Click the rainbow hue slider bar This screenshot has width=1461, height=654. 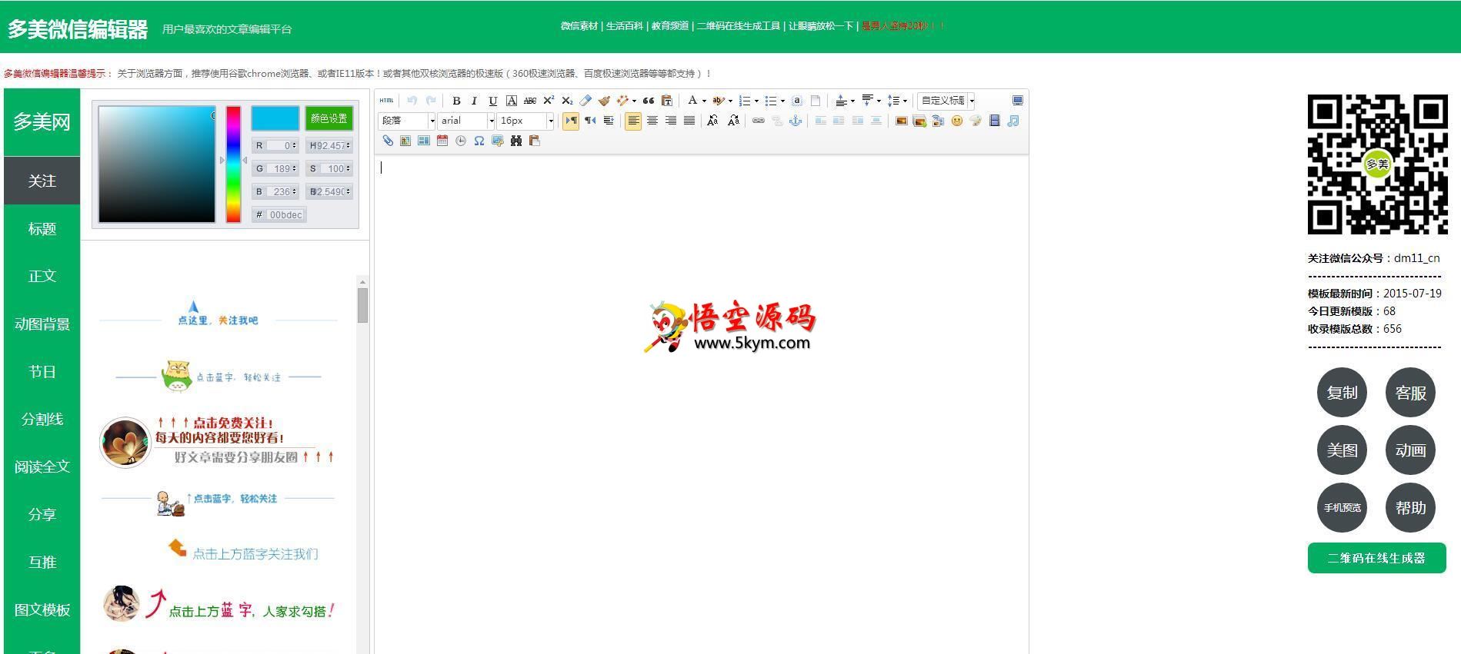tap(233, 164)
